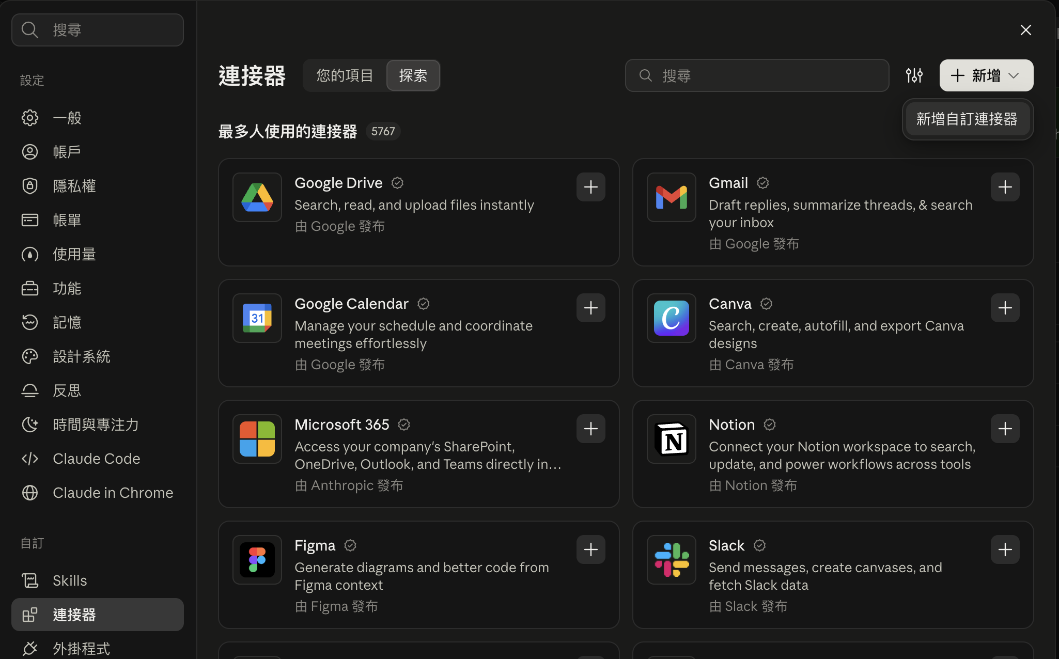Open 隱私權 settings

98,186
